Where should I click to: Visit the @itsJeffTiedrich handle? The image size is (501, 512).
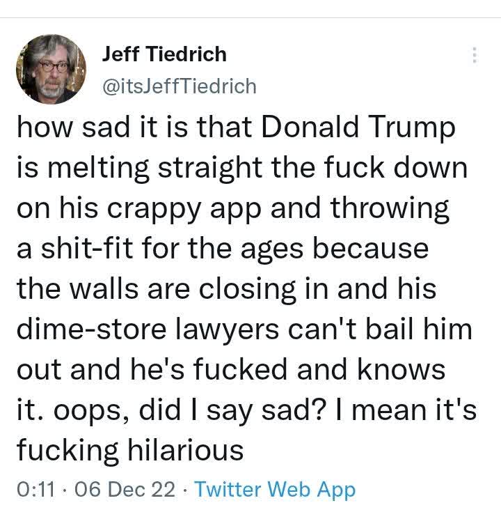[x=180, y=86]
